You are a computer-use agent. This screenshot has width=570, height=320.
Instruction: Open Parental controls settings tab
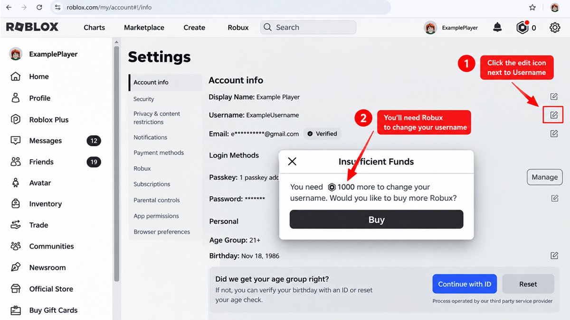(x=157, y=200)
